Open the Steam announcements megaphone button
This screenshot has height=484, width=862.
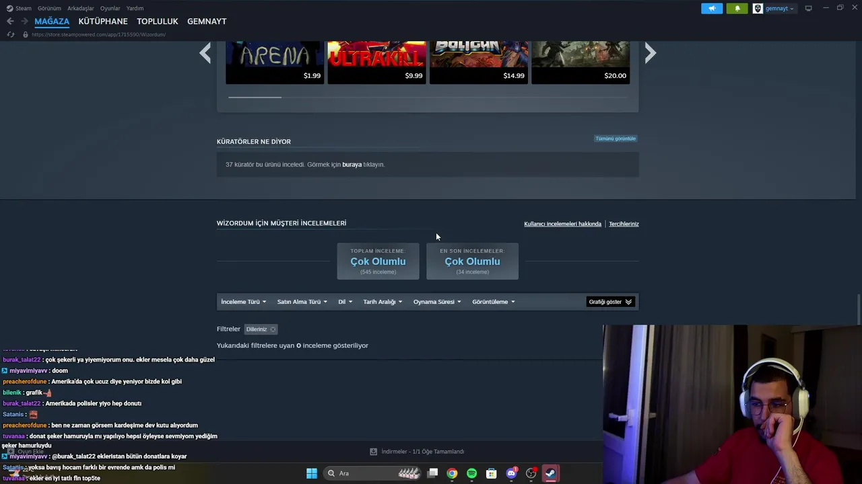coord(712,8)
